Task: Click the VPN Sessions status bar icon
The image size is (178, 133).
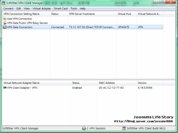Action: pyautogui.click(x=84, y=128)
